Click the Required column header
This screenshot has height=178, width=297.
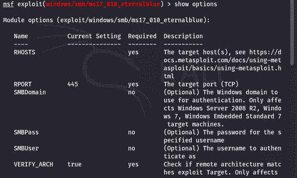(x=142, y=36)
